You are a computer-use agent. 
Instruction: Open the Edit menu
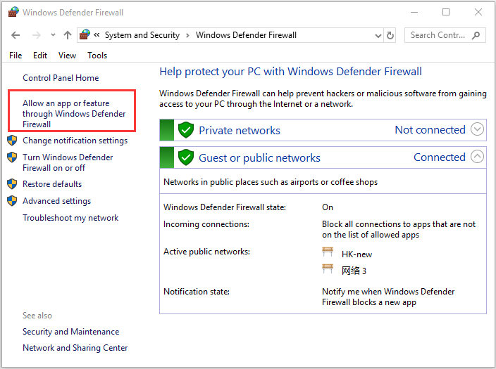click(x=40, y=56)
